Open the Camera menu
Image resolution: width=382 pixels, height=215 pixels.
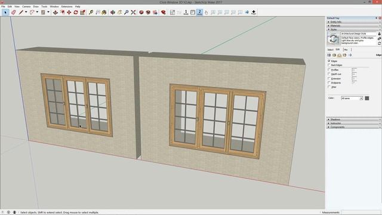click(26, 7)
